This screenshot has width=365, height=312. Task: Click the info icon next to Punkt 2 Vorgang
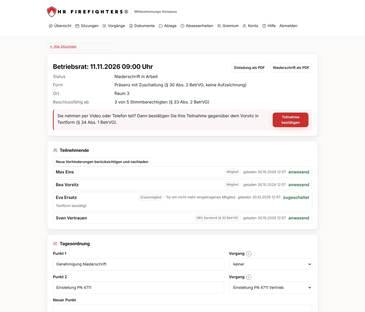click(x=249, y=277)
